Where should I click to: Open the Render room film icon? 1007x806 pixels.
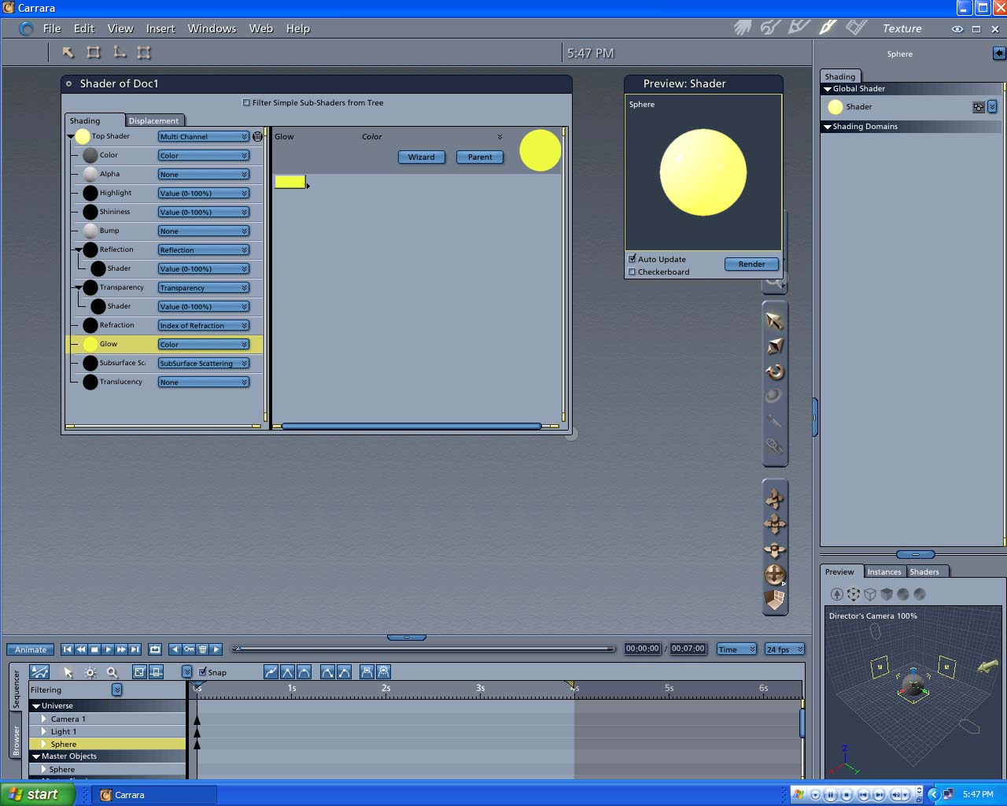pyautogui.click(x=856, y=28)
